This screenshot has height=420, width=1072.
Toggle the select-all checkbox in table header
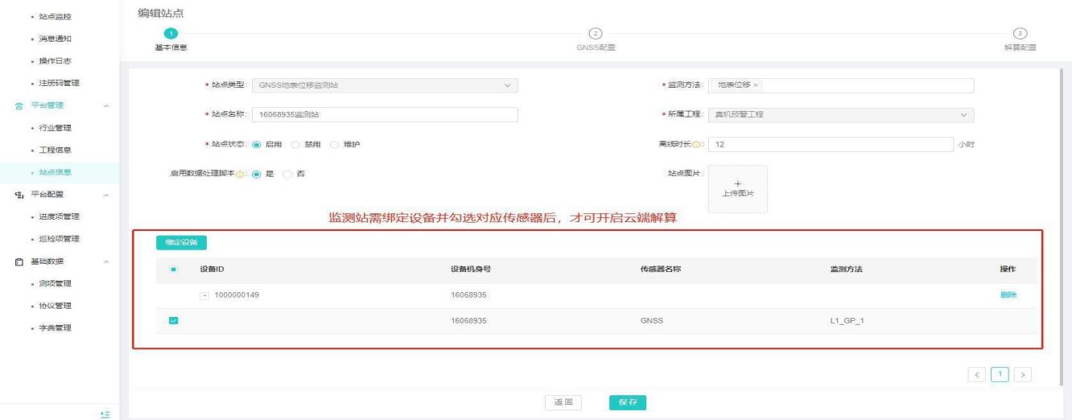tap(172, 269)
